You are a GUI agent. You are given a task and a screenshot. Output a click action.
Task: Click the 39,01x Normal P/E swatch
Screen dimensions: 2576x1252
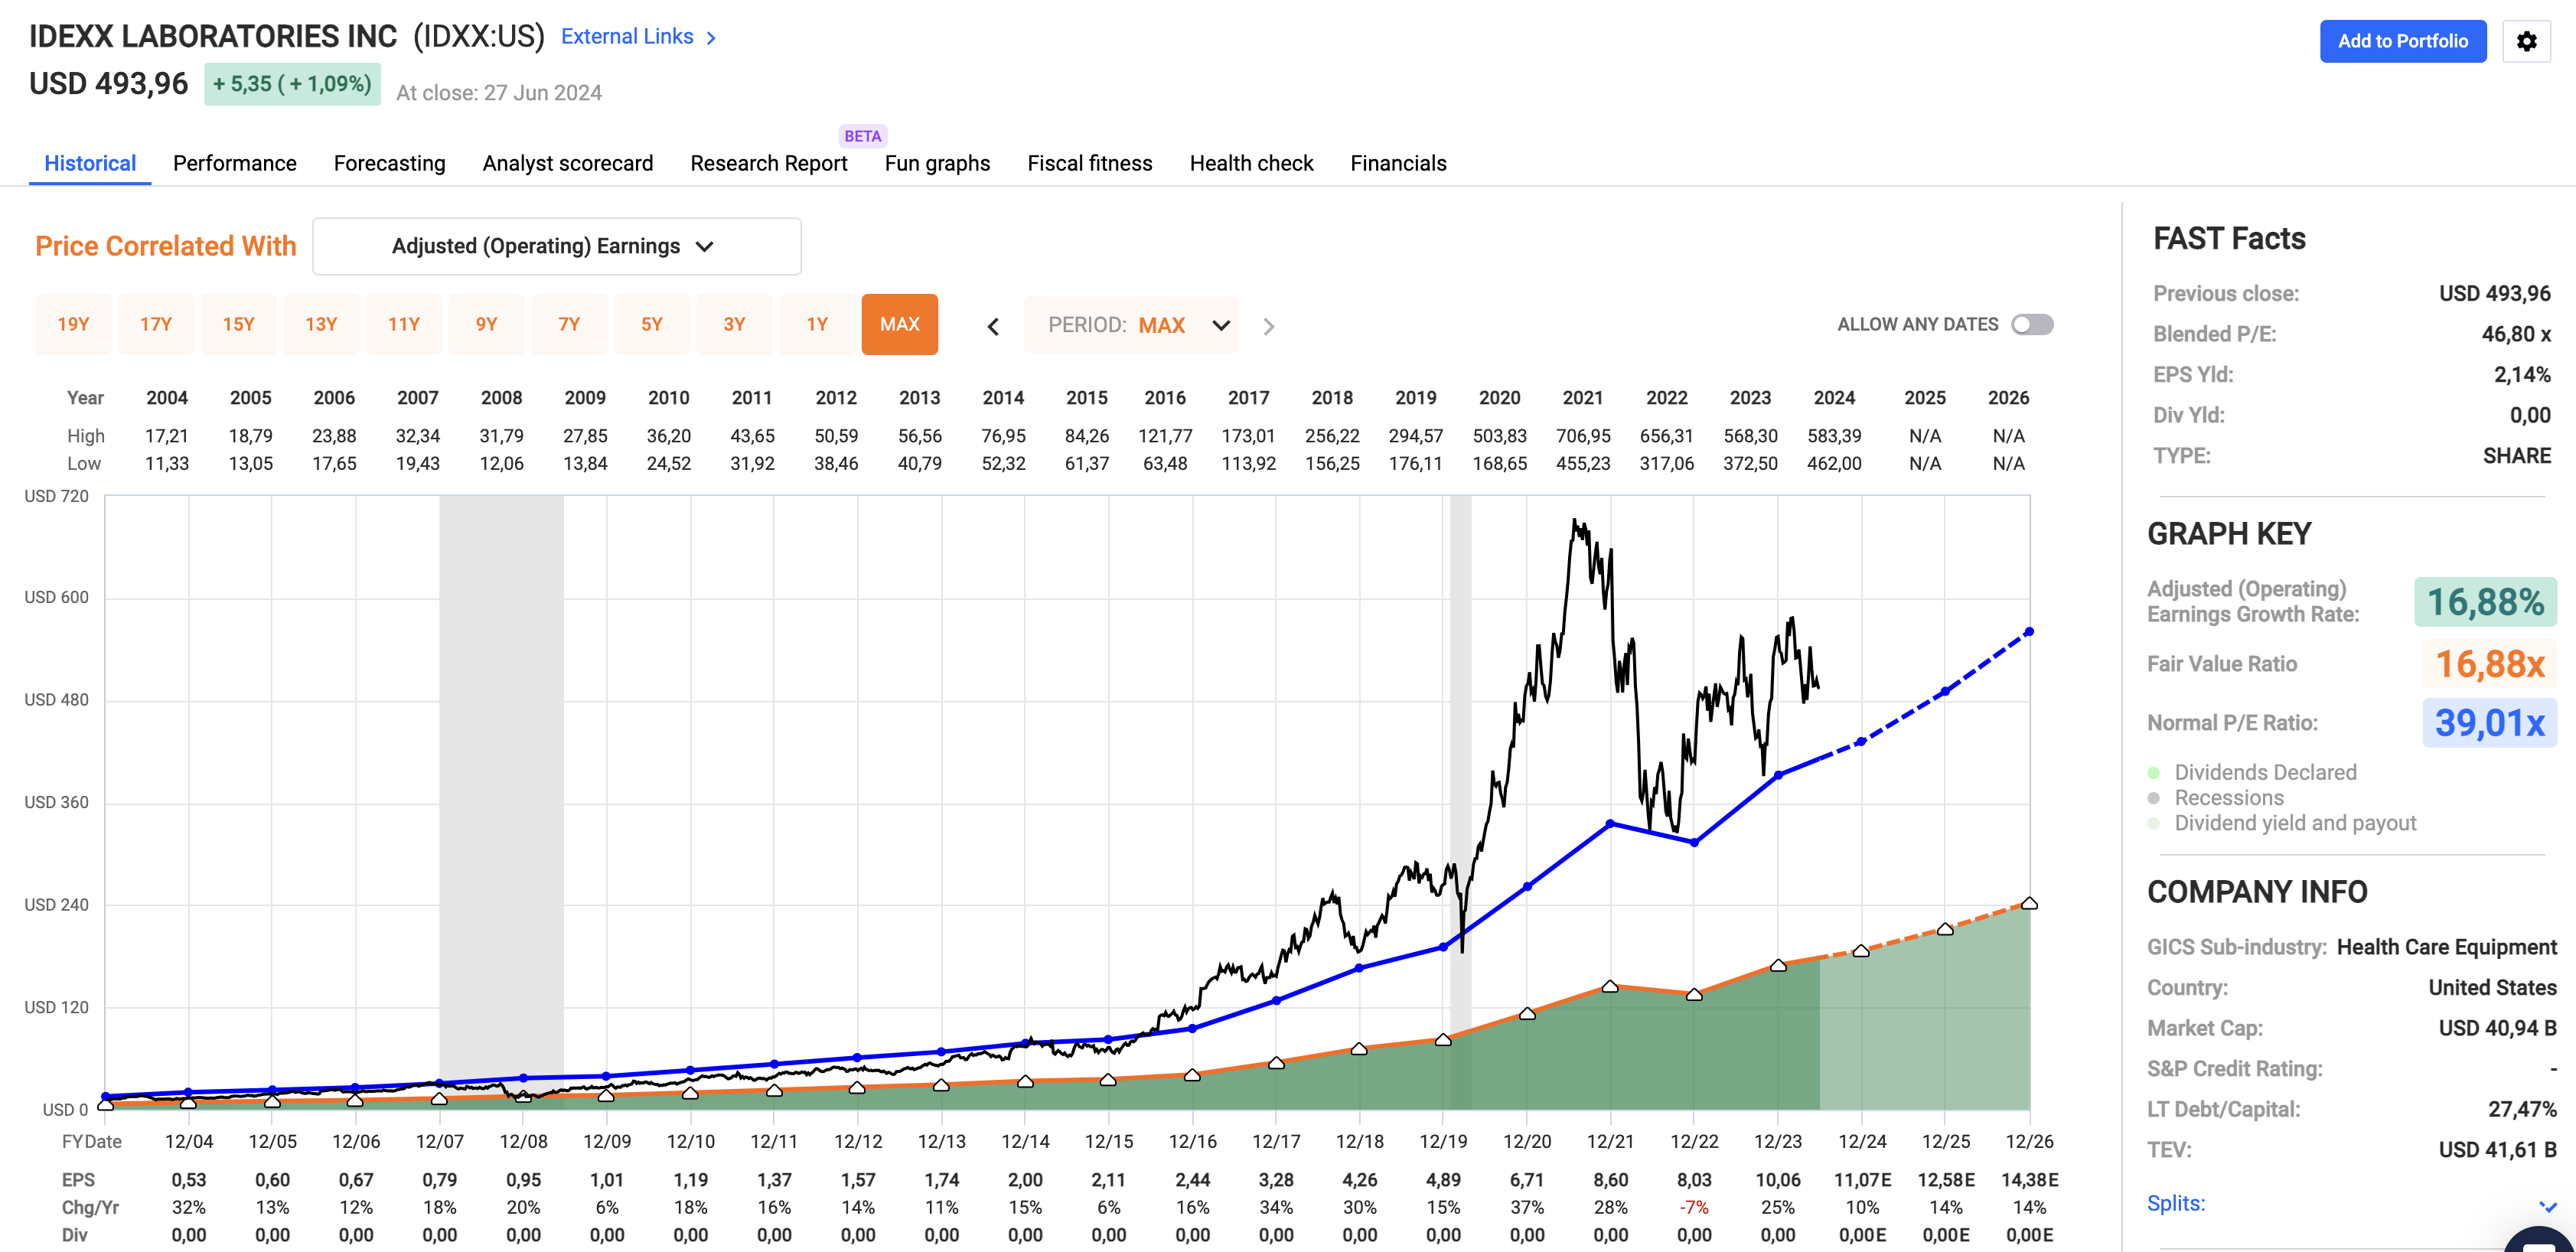[x=2489, y=722]
